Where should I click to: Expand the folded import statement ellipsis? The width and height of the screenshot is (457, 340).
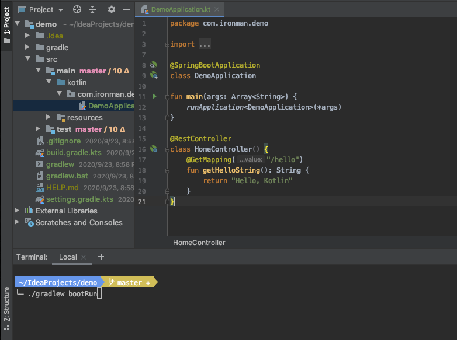point(205,44)
